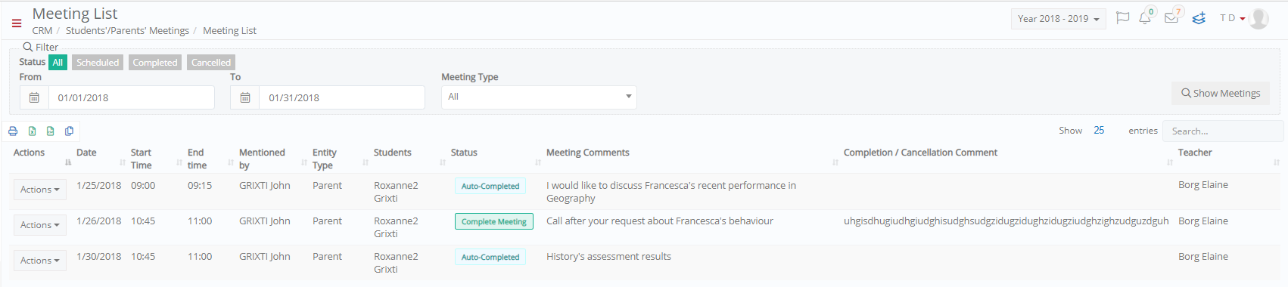
Task: Filter meetings by Cancelled status
Action: pyautogui.click(x=211, y=63)
